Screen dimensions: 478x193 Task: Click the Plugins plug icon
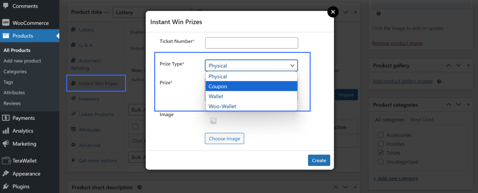pos(6,186)
